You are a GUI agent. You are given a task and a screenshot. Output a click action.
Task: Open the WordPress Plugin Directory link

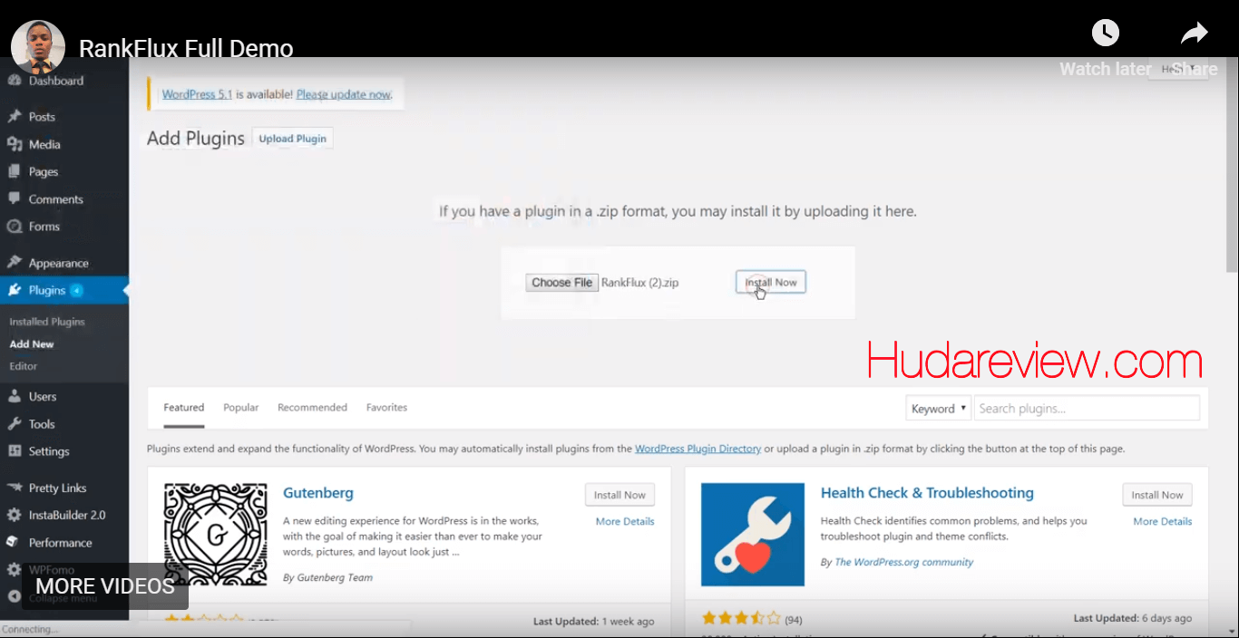(698, 449)
